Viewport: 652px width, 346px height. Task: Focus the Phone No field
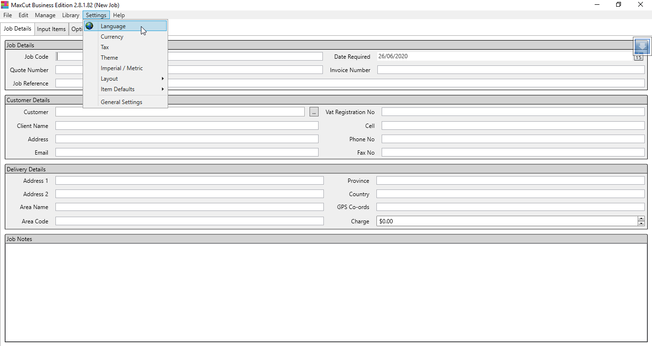click(x=513, y=139)
